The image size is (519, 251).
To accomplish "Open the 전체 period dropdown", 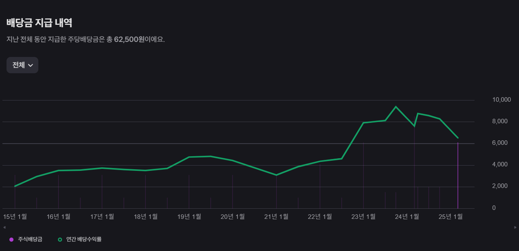I will (x=22, y=65).
